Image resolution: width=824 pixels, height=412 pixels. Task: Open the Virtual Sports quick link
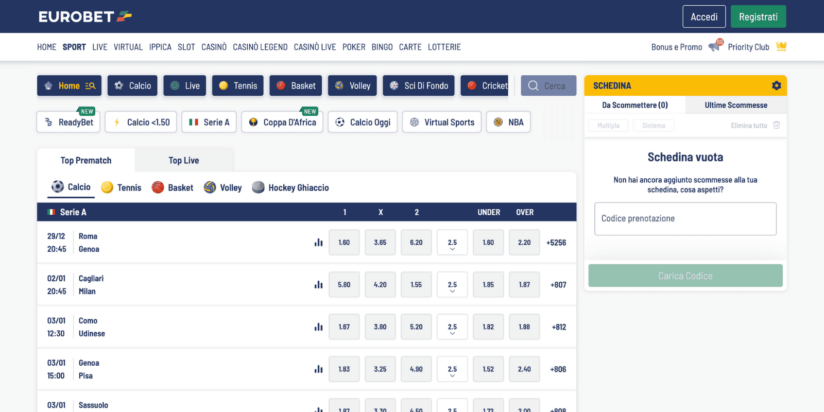[x=442, y=122]
